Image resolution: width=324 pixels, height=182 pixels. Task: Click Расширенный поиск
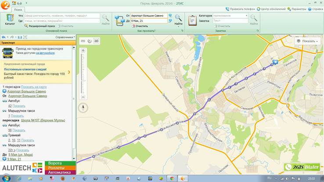coord(40,26)
